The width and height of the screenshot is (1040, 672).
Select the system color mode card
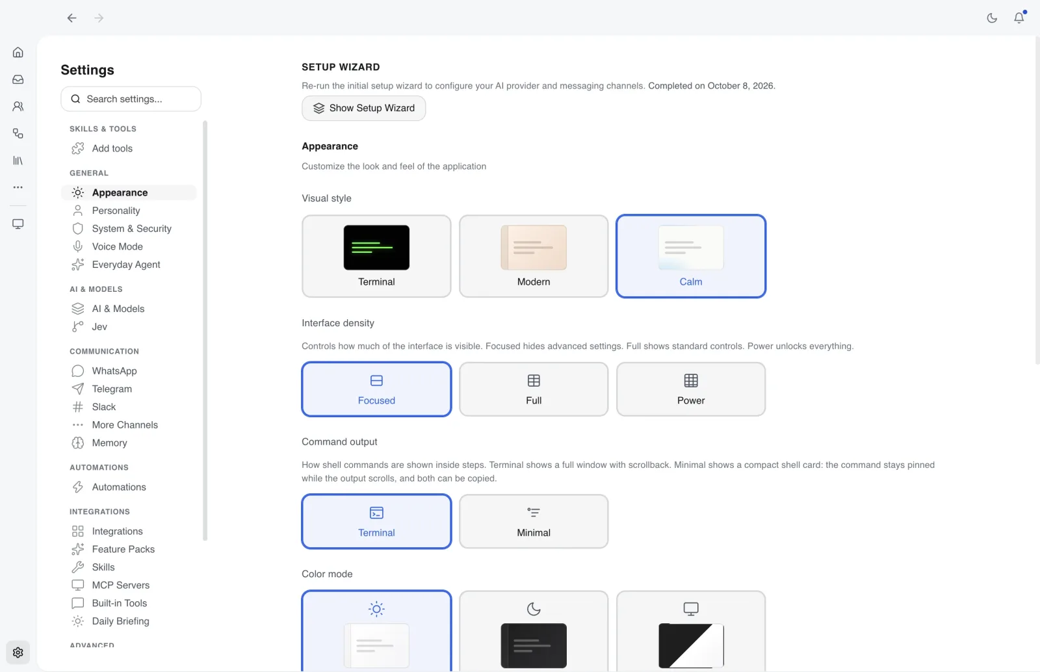point(691,631)
